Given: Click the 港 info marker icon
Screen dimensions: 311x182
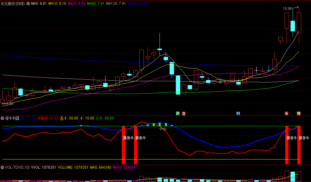Looking at the screenshot, I should pos(184,114).
